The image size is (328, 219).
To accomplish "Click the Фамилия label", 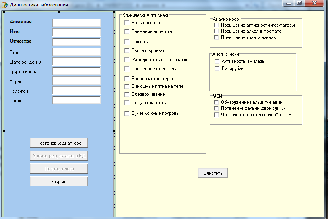I will (x=21, y=22).
